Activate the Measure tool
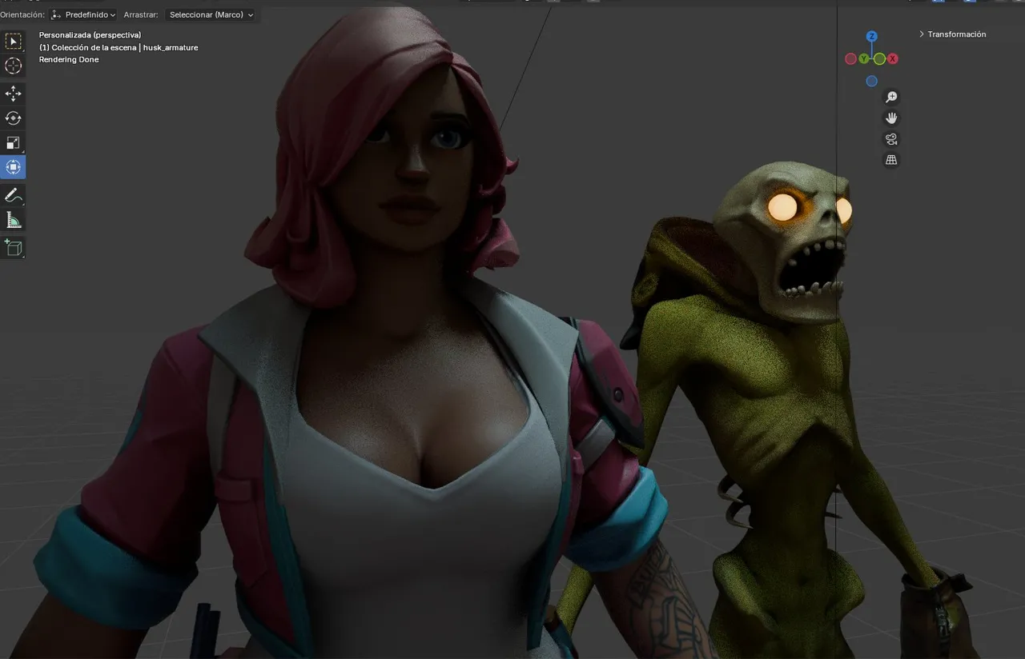This screenshot has width=1025, height=659. click(x=13, y=220)
